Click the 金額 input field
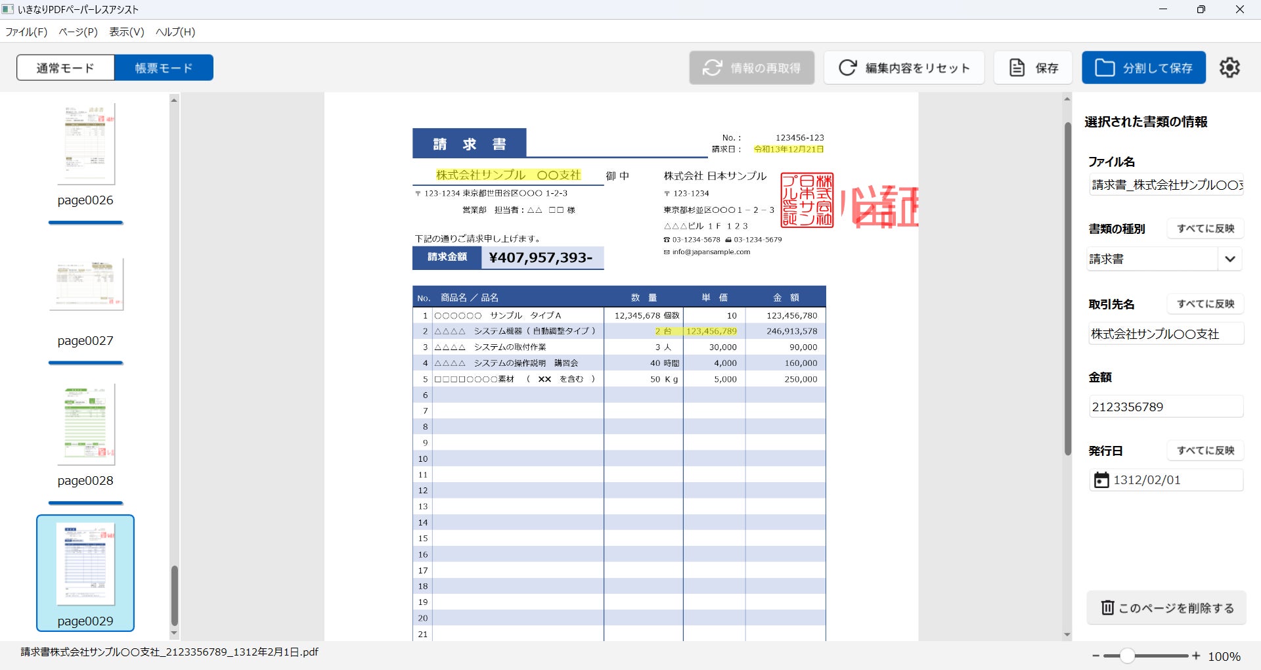1261x670 pixels. [x=1166, y=407]
